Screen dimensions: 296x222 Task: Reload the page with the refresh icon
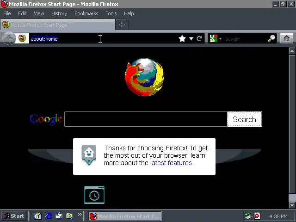pos(199,39)
